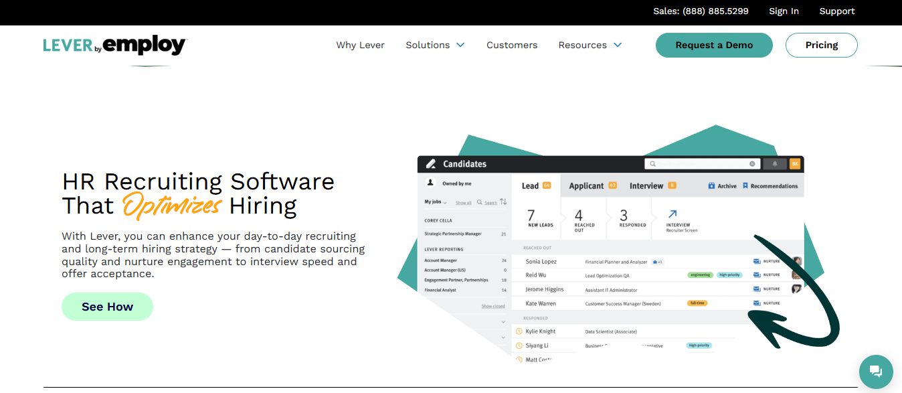Open candidate Kate Warren
This screenshot has width=902, height=393.
click(x=541, y=303)
